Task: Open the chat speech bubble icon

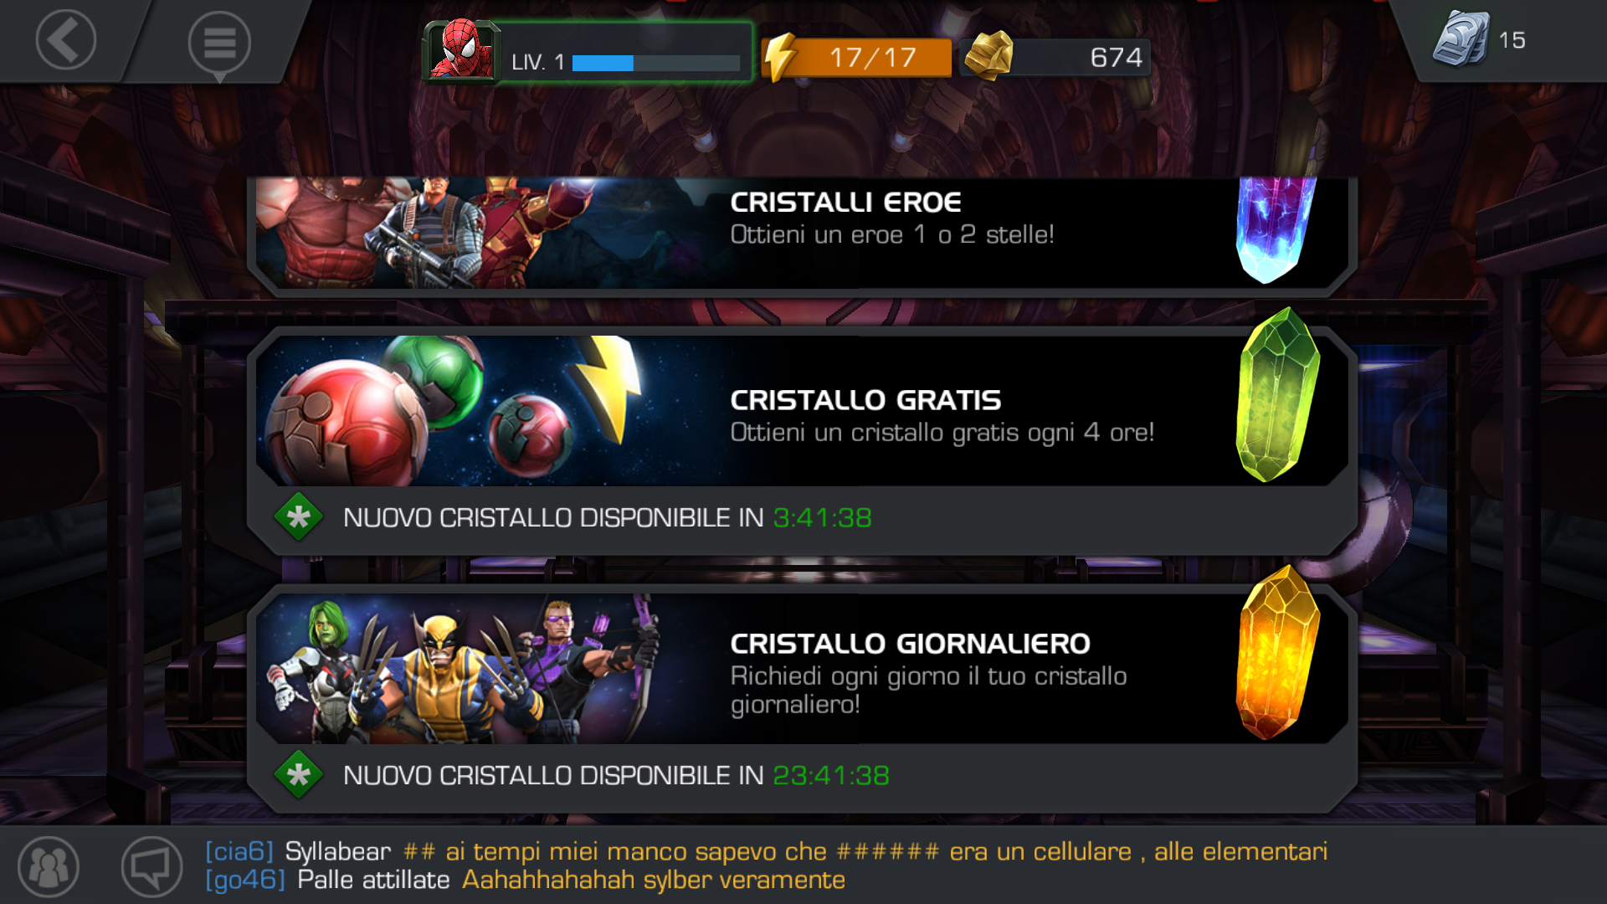Action: click(x=151, y=866)
